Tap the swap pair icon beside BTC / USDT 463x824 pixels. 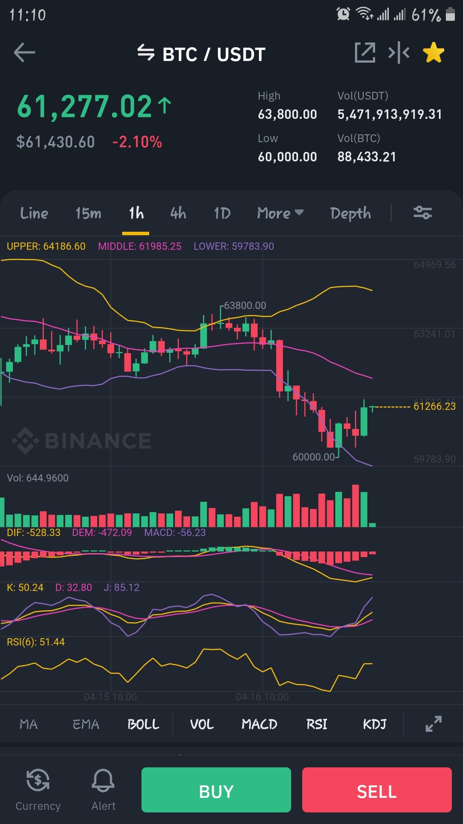(146, 53)
